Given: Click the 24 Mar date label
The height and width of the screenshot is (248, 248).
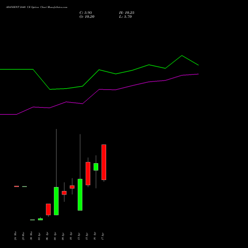Looking at the screenshot, I should [15, 236].
